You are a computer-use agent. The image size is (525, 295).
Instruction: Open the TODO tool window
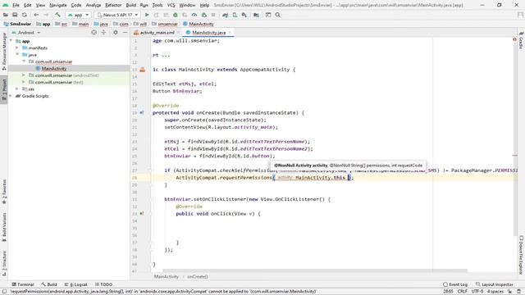point(104,284)
